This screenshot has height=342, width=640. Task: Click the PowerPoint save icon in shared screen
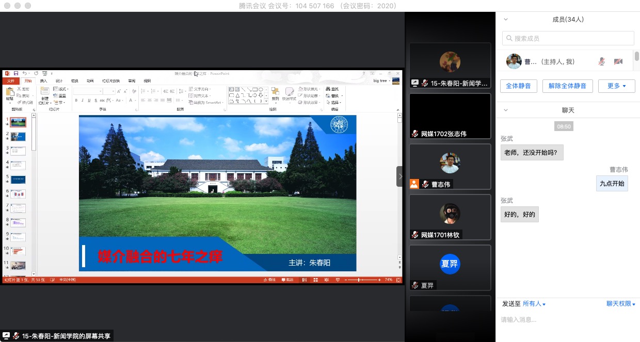16,74
